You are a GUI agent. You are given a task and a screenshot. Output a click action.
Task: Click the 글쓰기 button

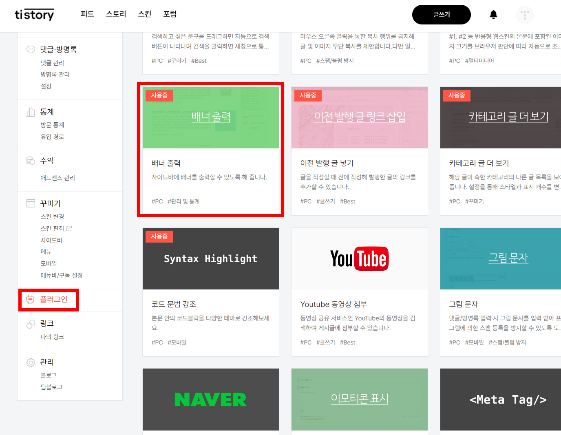[442, 14]
